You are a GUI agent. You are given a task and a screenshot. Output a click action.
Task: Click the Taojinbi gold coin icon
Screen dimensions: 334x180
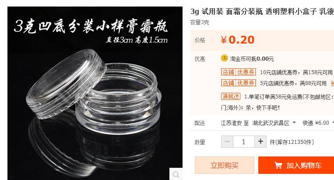pyautogui.click(x=225, y=58)
